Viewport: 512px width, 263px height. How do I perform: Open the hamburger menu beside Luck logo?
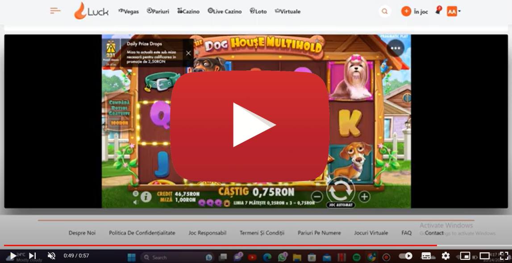point(55,11)
